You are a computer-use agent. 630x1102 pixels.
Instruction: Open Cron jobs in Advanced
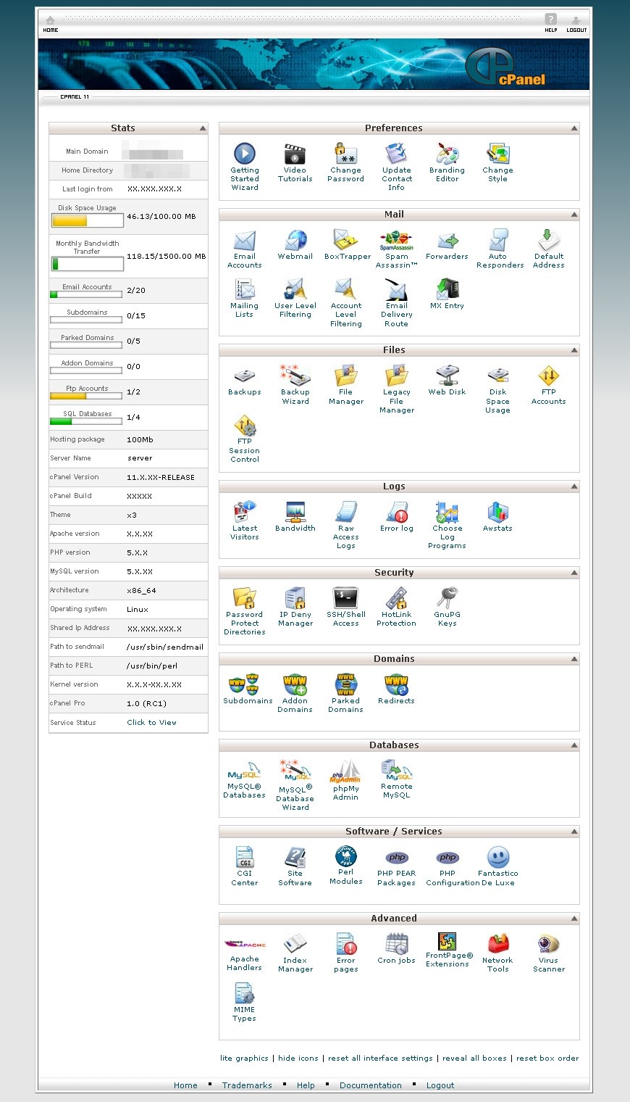[396, 944]
